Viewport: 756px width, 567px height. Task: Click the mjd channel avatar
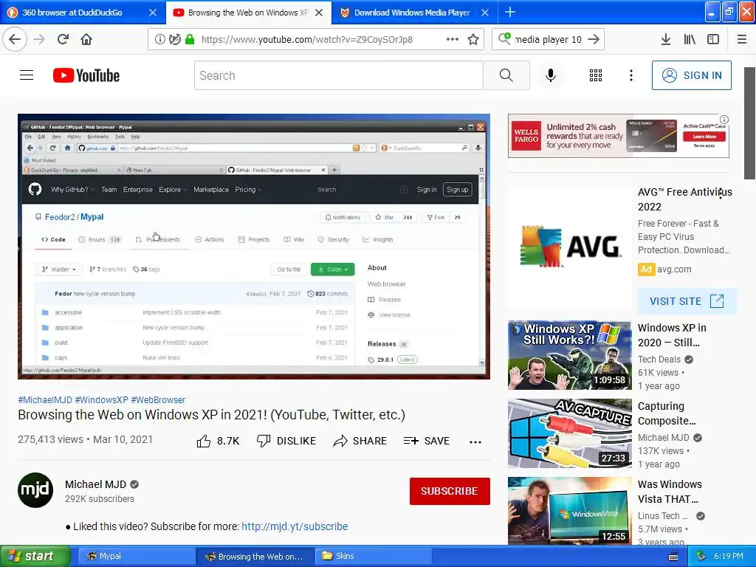(x=35, y=490)
